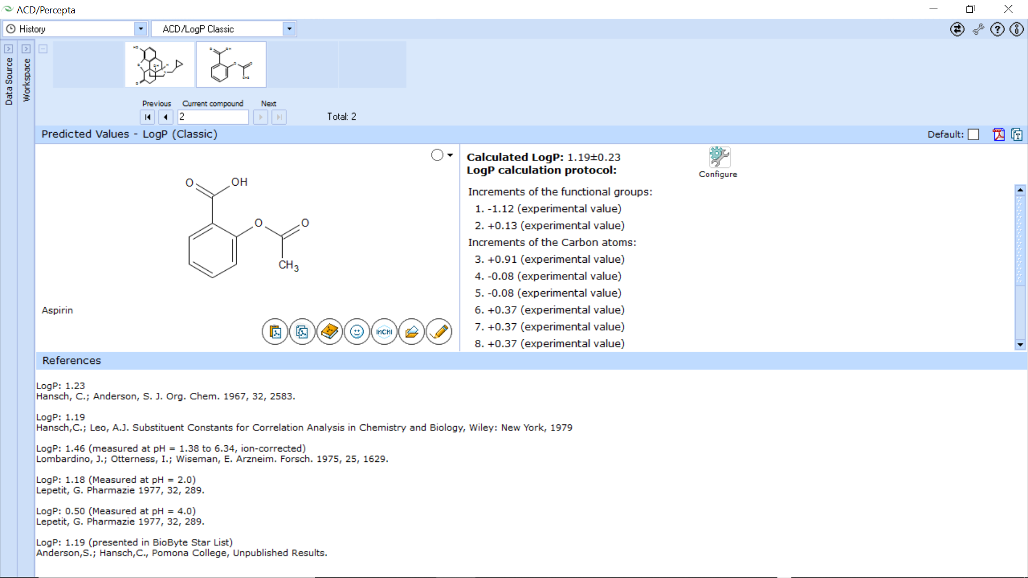Viewport: 1028px width, 578px height.
Task: Open the InChI generator for Aspirin
Action: pyautogui.click(x=384, y=331)
